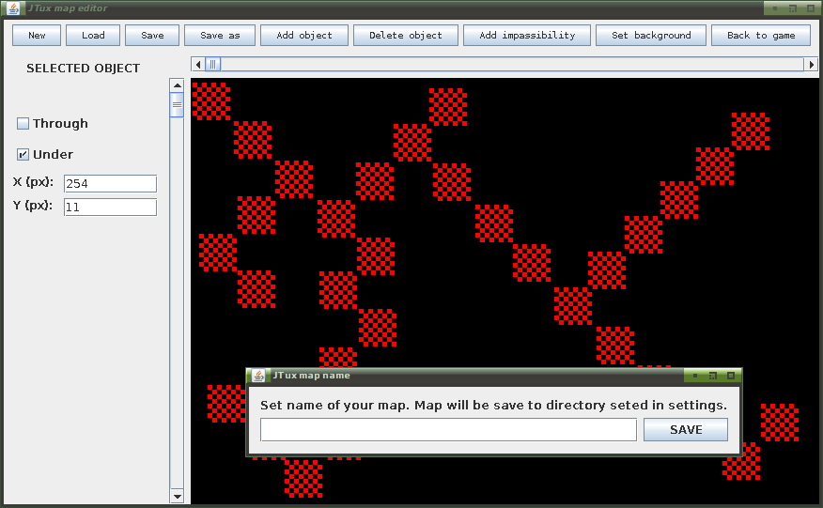
Task: Click the Java icon in the map editor title bar
Action: click(x=14, y=8)
